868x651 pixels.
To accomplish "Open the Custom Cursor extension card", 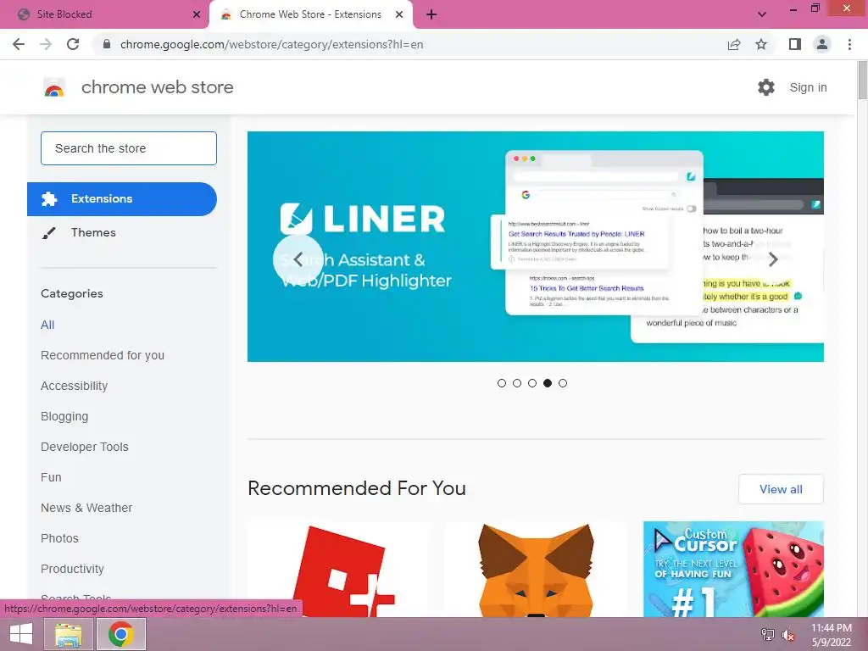I will (733, 569).
